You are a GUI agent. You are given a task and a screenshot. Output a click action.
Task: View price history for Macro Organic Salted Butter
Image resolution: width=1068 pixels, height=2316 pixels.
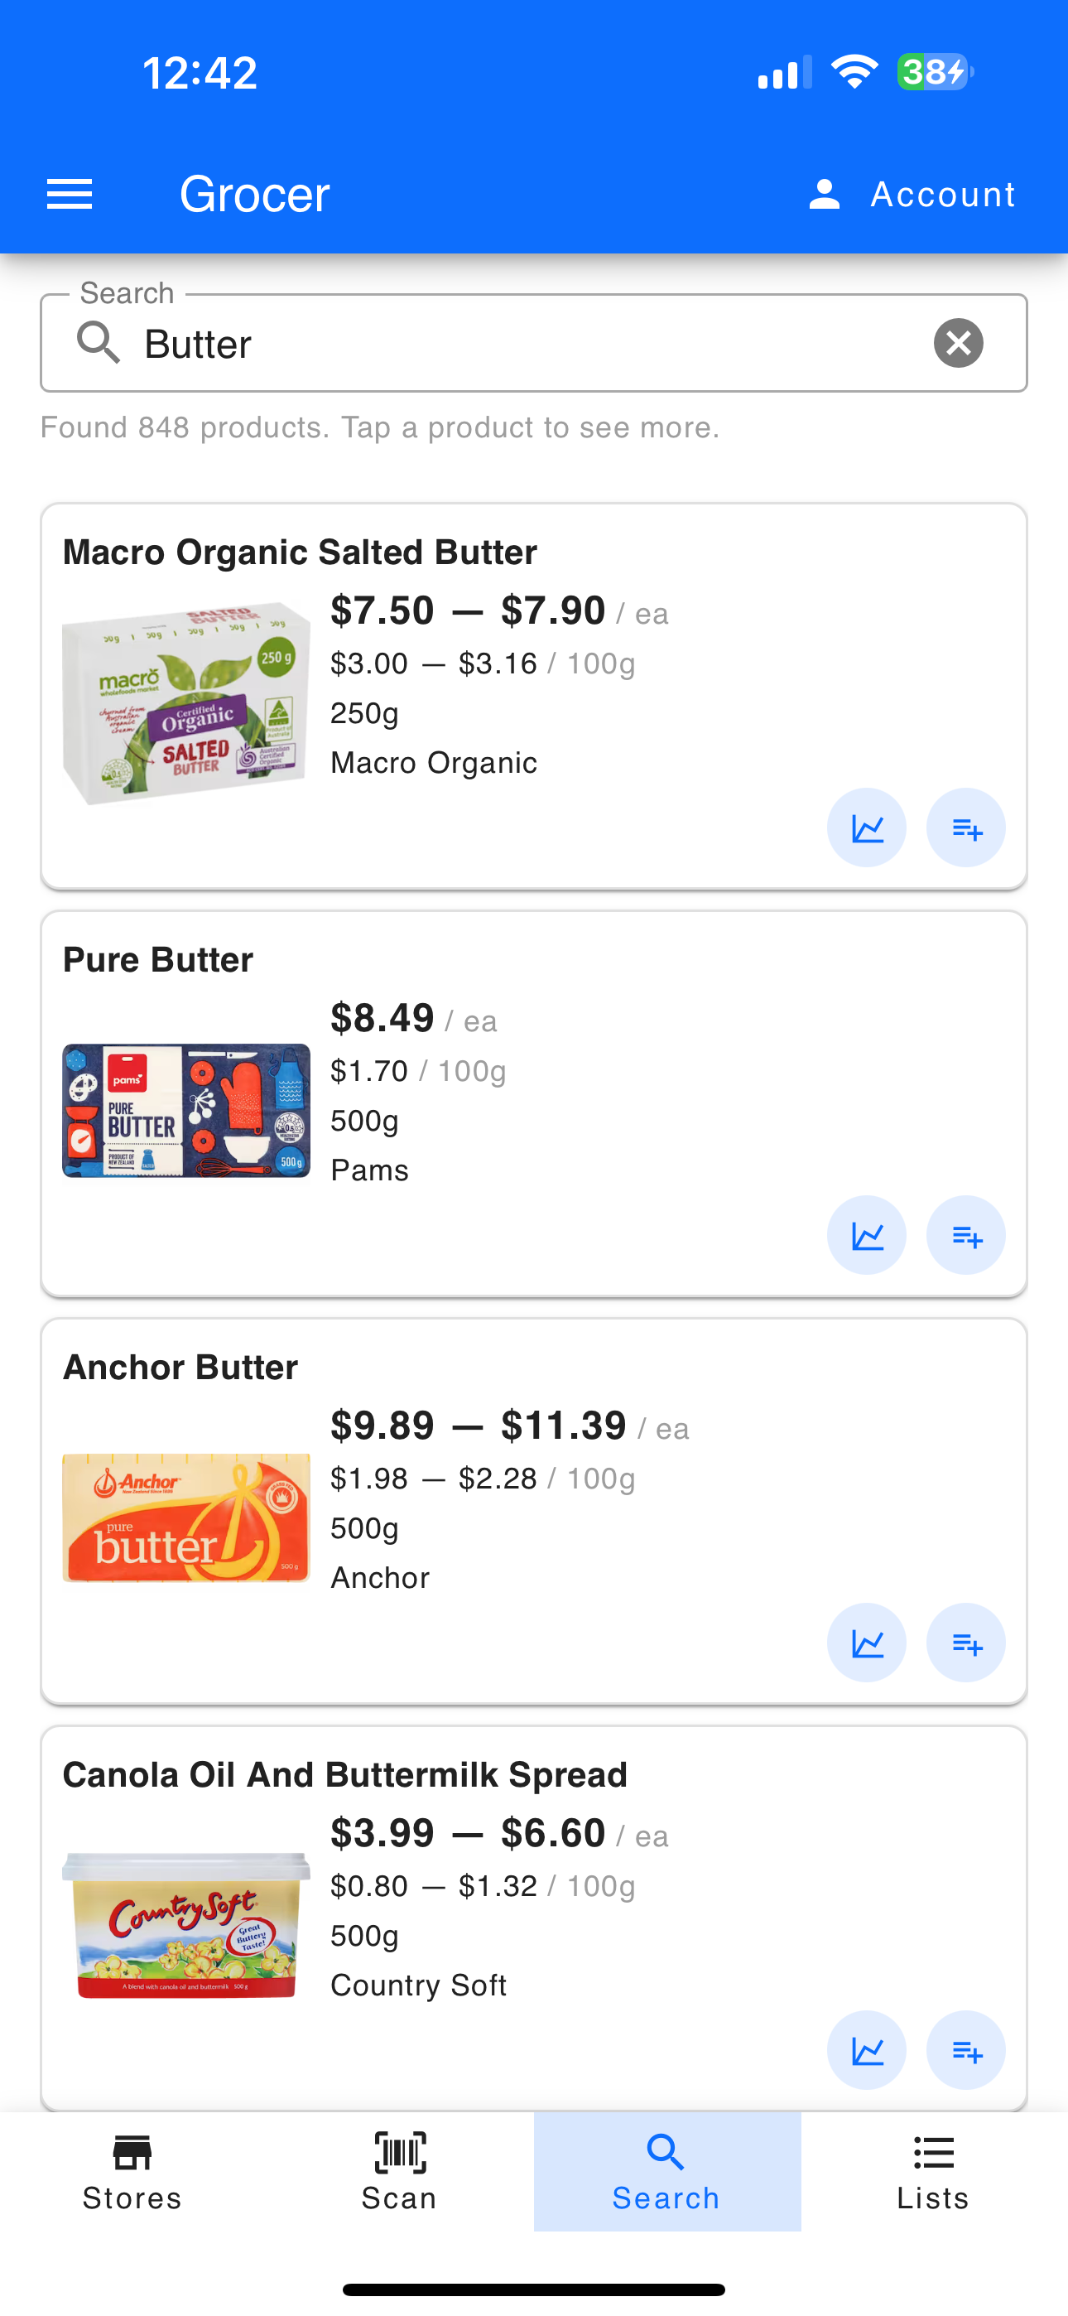coord(867,828)
